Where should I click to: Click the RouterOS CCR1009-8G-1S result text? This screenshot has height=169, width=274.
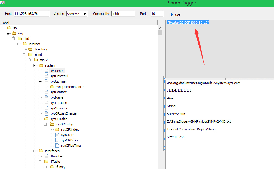(188, 23)
